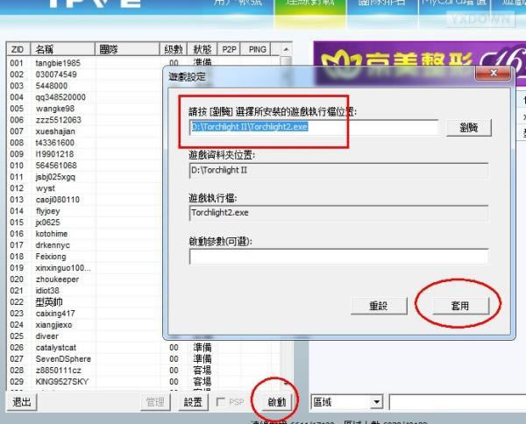Open the 區域 dropdown
This screenshot has width=526, height=424.
click(x=377, y=402)
